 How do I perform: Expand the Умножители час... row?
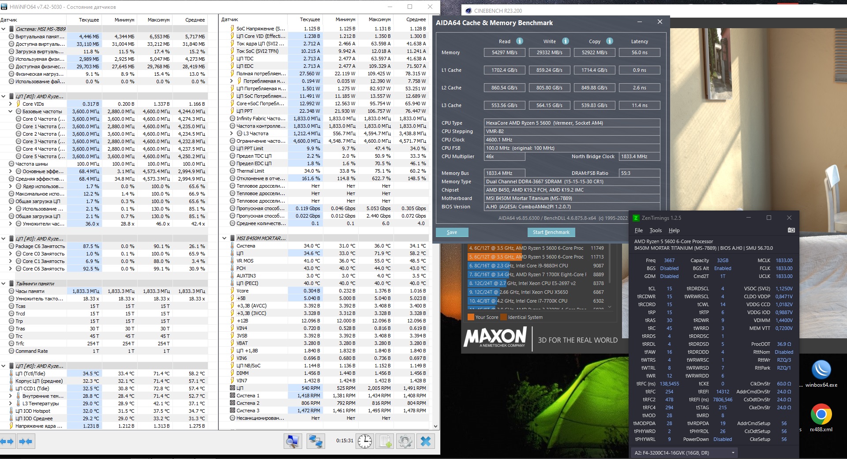[x=11, y=224]
